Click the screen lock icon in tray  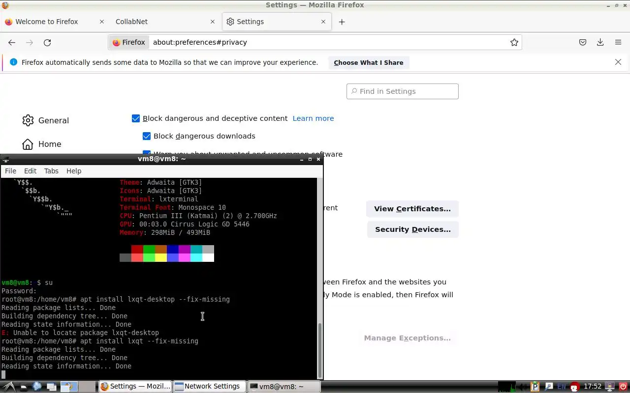[610, 387]
